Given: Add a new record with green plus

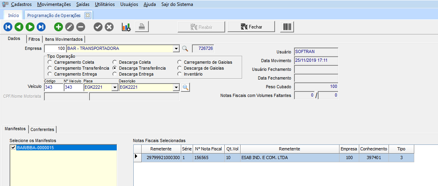Looking at the screenshot, I should pyautogui.click(x=59, y=27).
